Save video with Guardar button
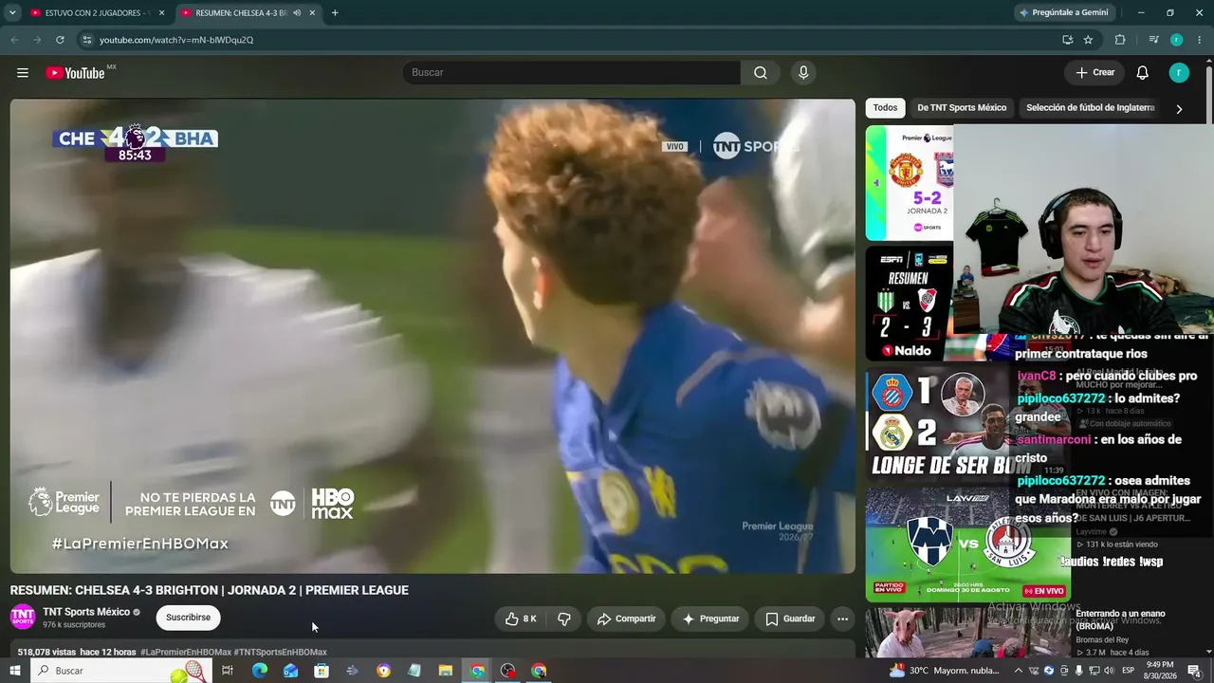This screenshot has width=1214, height=683. pos(790,618)
